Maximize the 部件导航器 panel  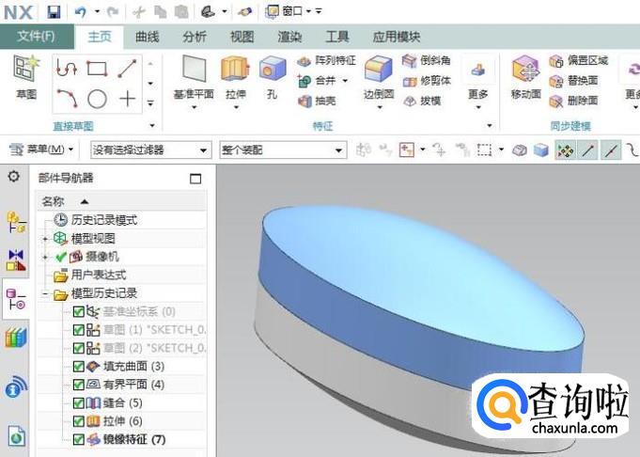pyautogui.click(x=195, y=179)
